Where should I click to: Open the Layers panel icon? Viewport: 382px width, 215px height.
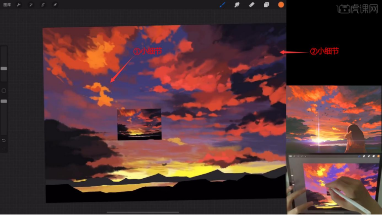[266, 5]
